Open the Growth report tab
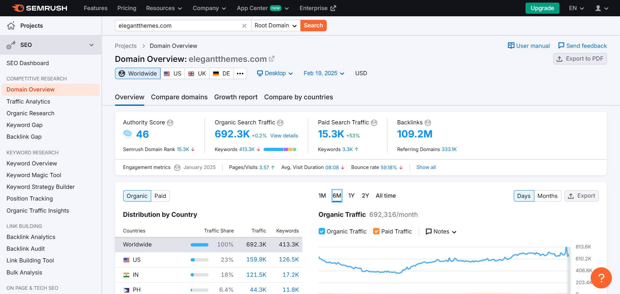The width and height of the screenshot is (620, 294). point(236,97)
